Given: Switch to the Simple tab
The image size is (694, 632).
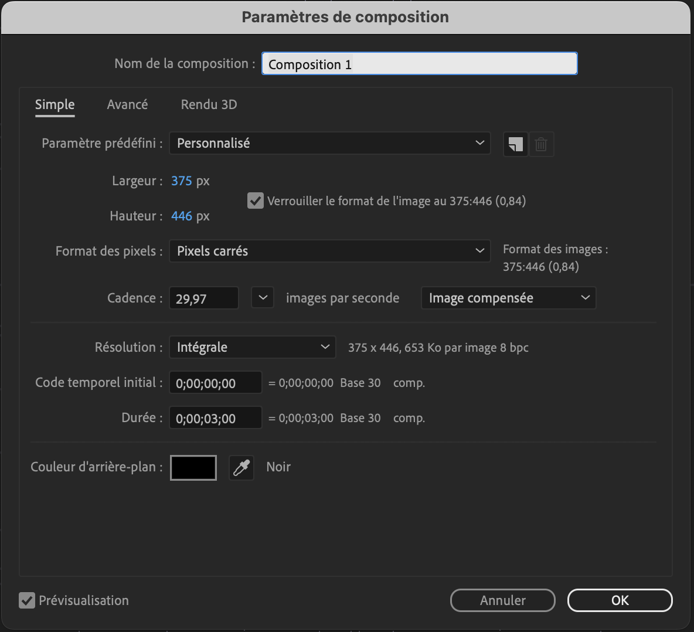Looking at the screenshot, I should (x=55, y=105).
